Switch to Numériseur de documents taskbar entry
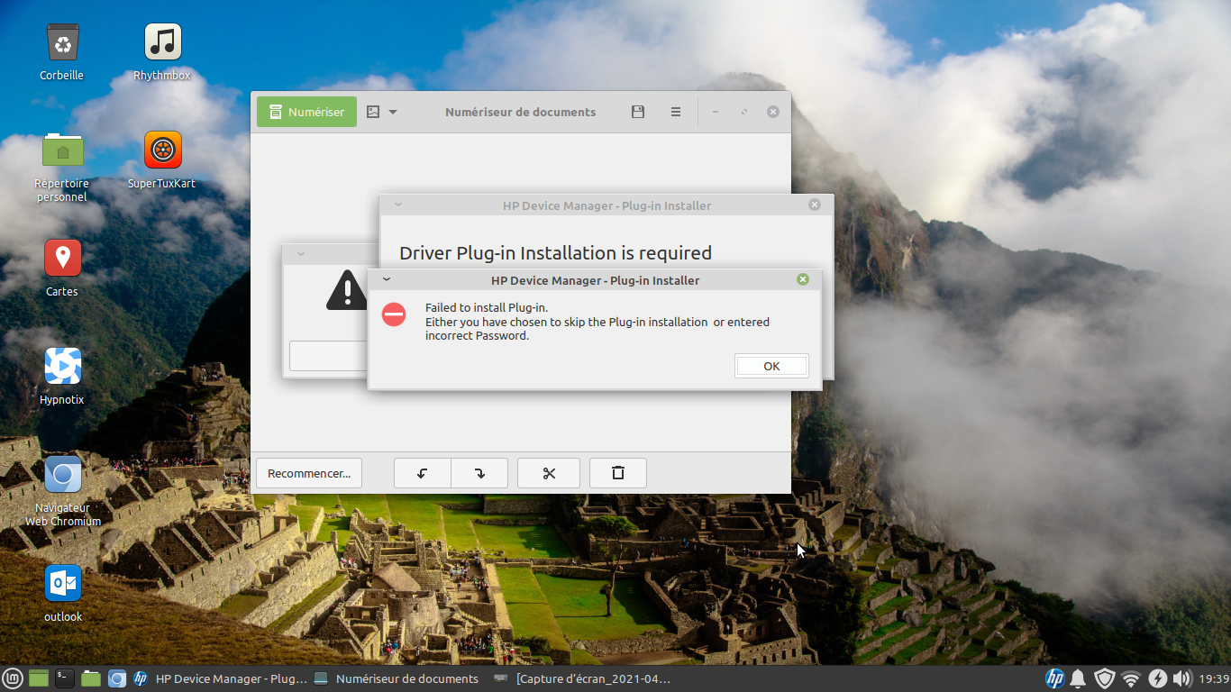The image size is (1231, 692). [x=397, y=678]
